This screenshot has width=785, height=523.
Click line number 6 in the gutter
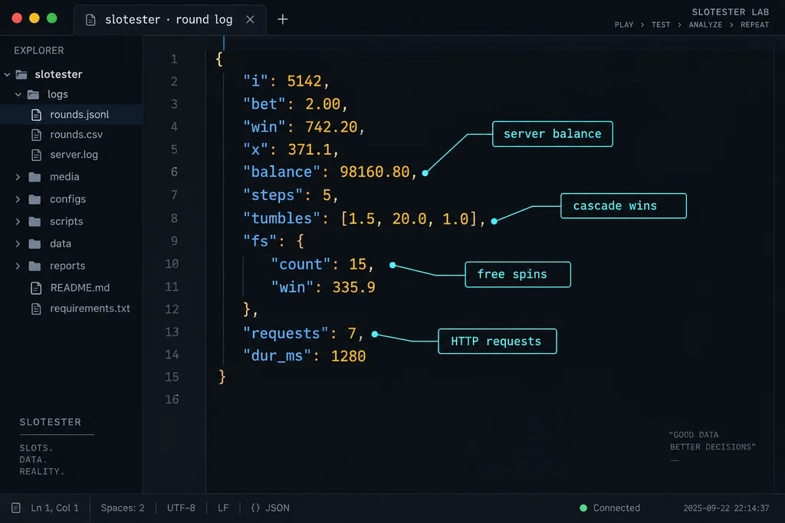coord(174,172)
